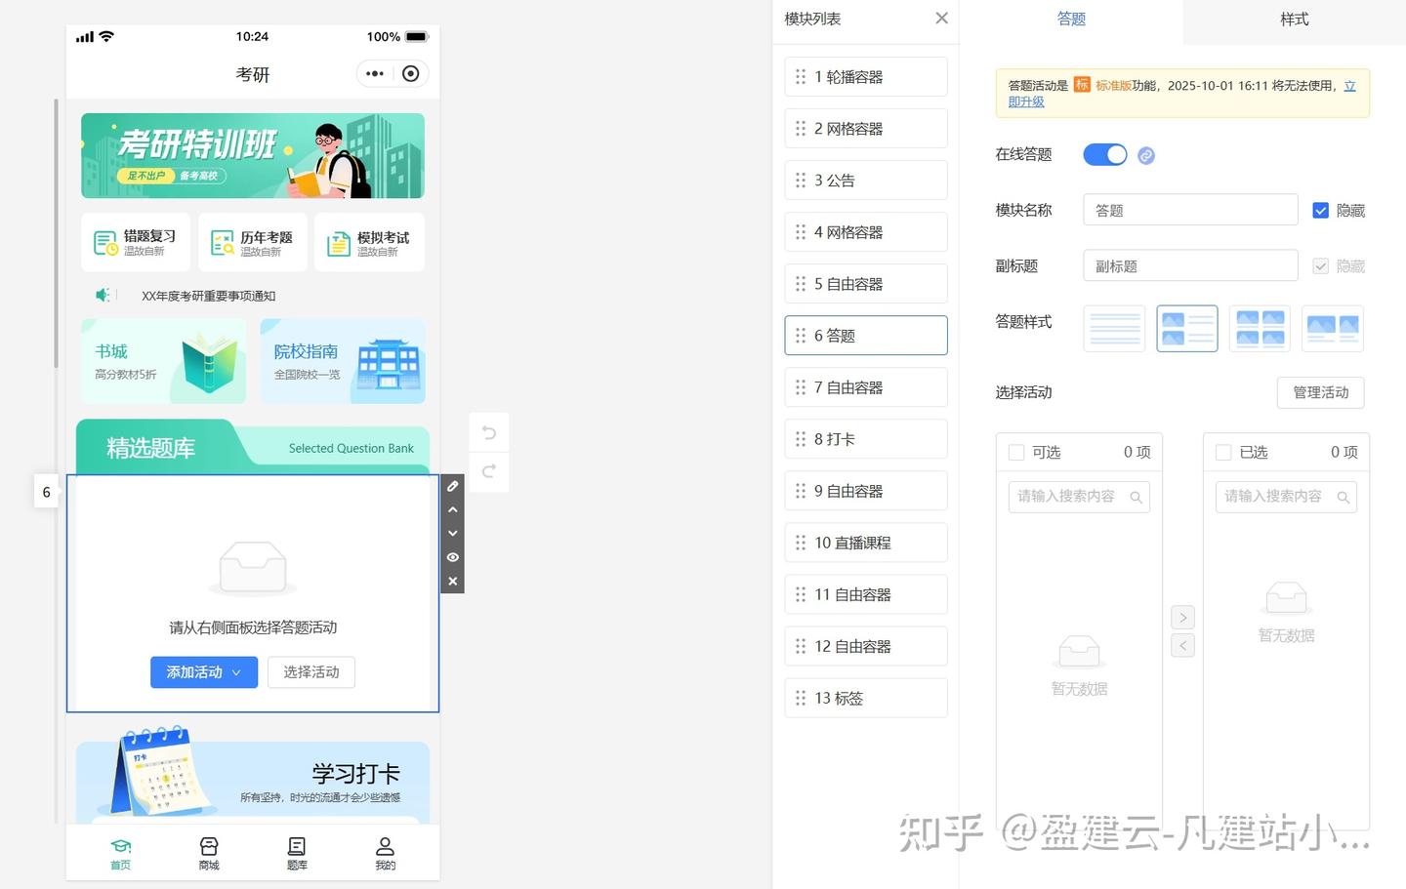Click the edit pencil icon beside module
Viewport: 1406px width, 889px height.
(x=452, y=486)
